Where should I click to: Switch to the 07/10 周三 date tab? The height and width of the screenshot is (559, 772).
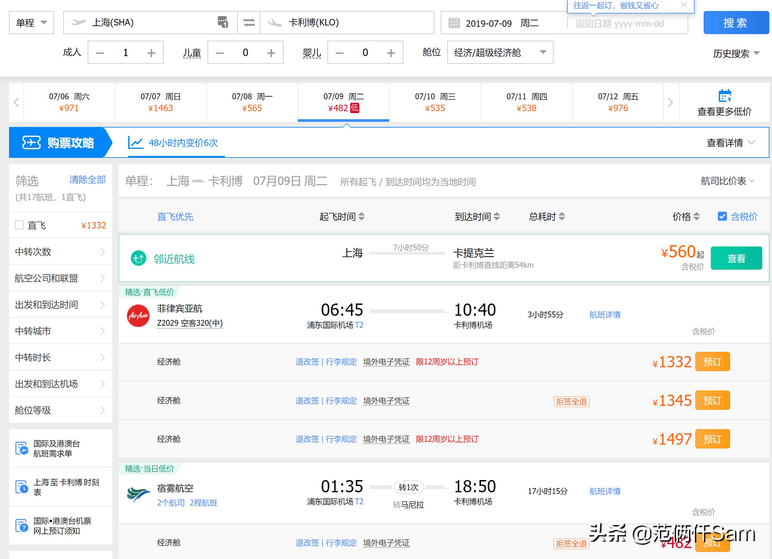pos(435,102)
